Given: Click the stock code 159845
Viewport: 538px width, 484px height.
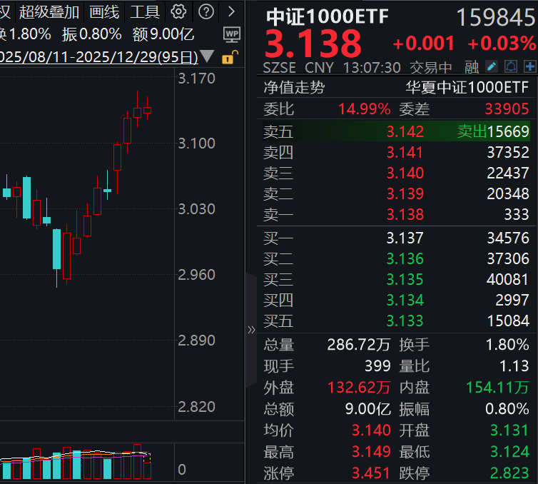Looking at the screenshot, I should click(x=494, y=17).
